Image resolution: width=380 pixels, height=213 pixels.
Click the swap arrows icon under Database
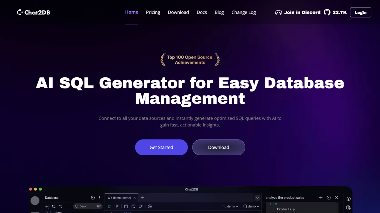[x=61, y=206]
